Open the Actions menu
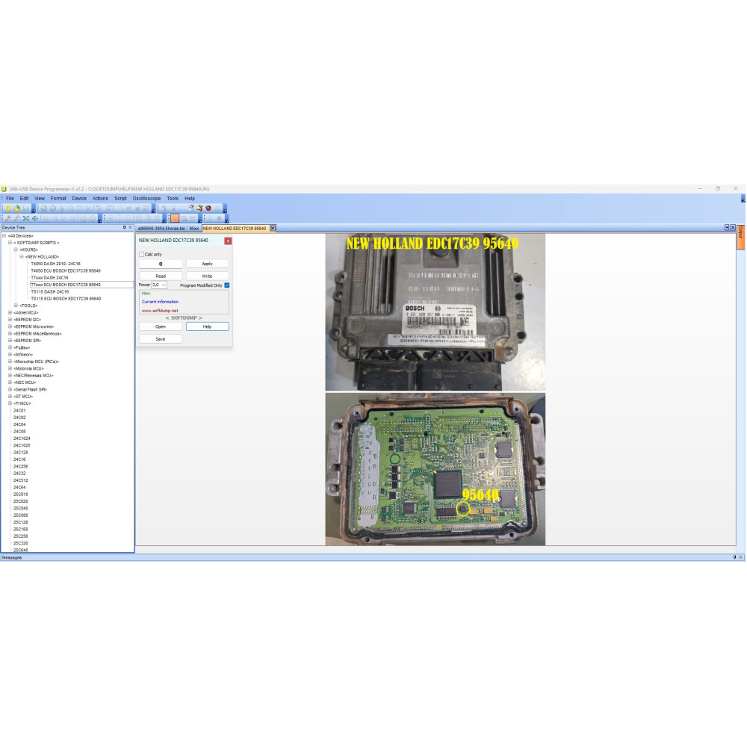 click(x=100, y=198)
